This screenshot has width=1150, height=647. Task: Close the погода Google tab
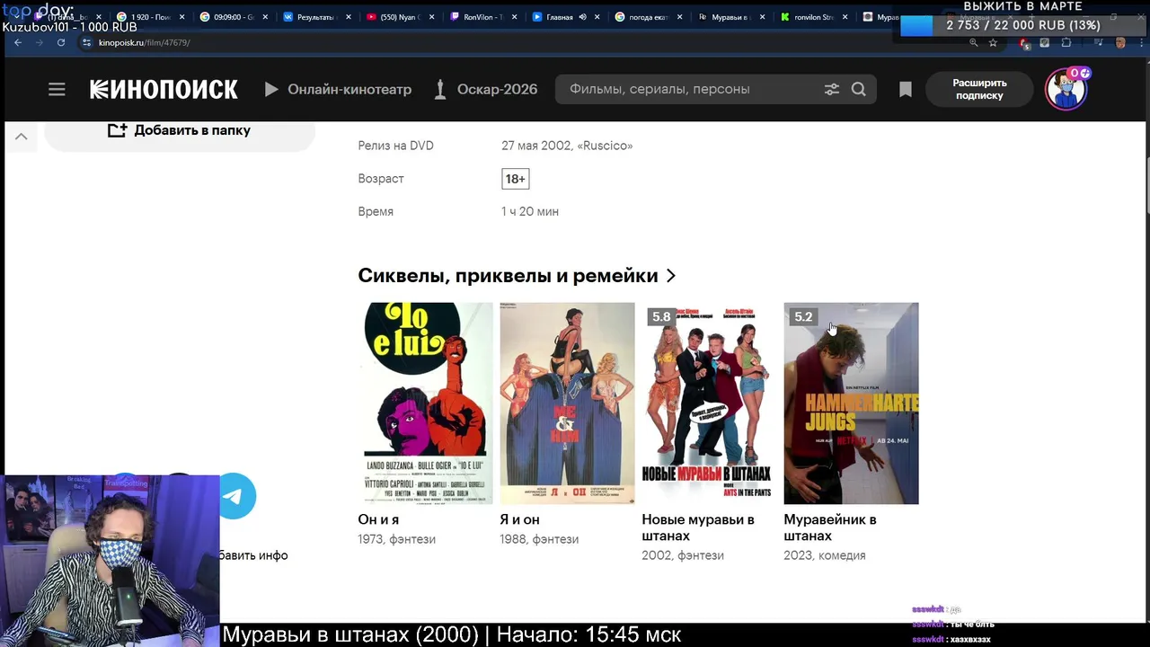tap(679, 17)
